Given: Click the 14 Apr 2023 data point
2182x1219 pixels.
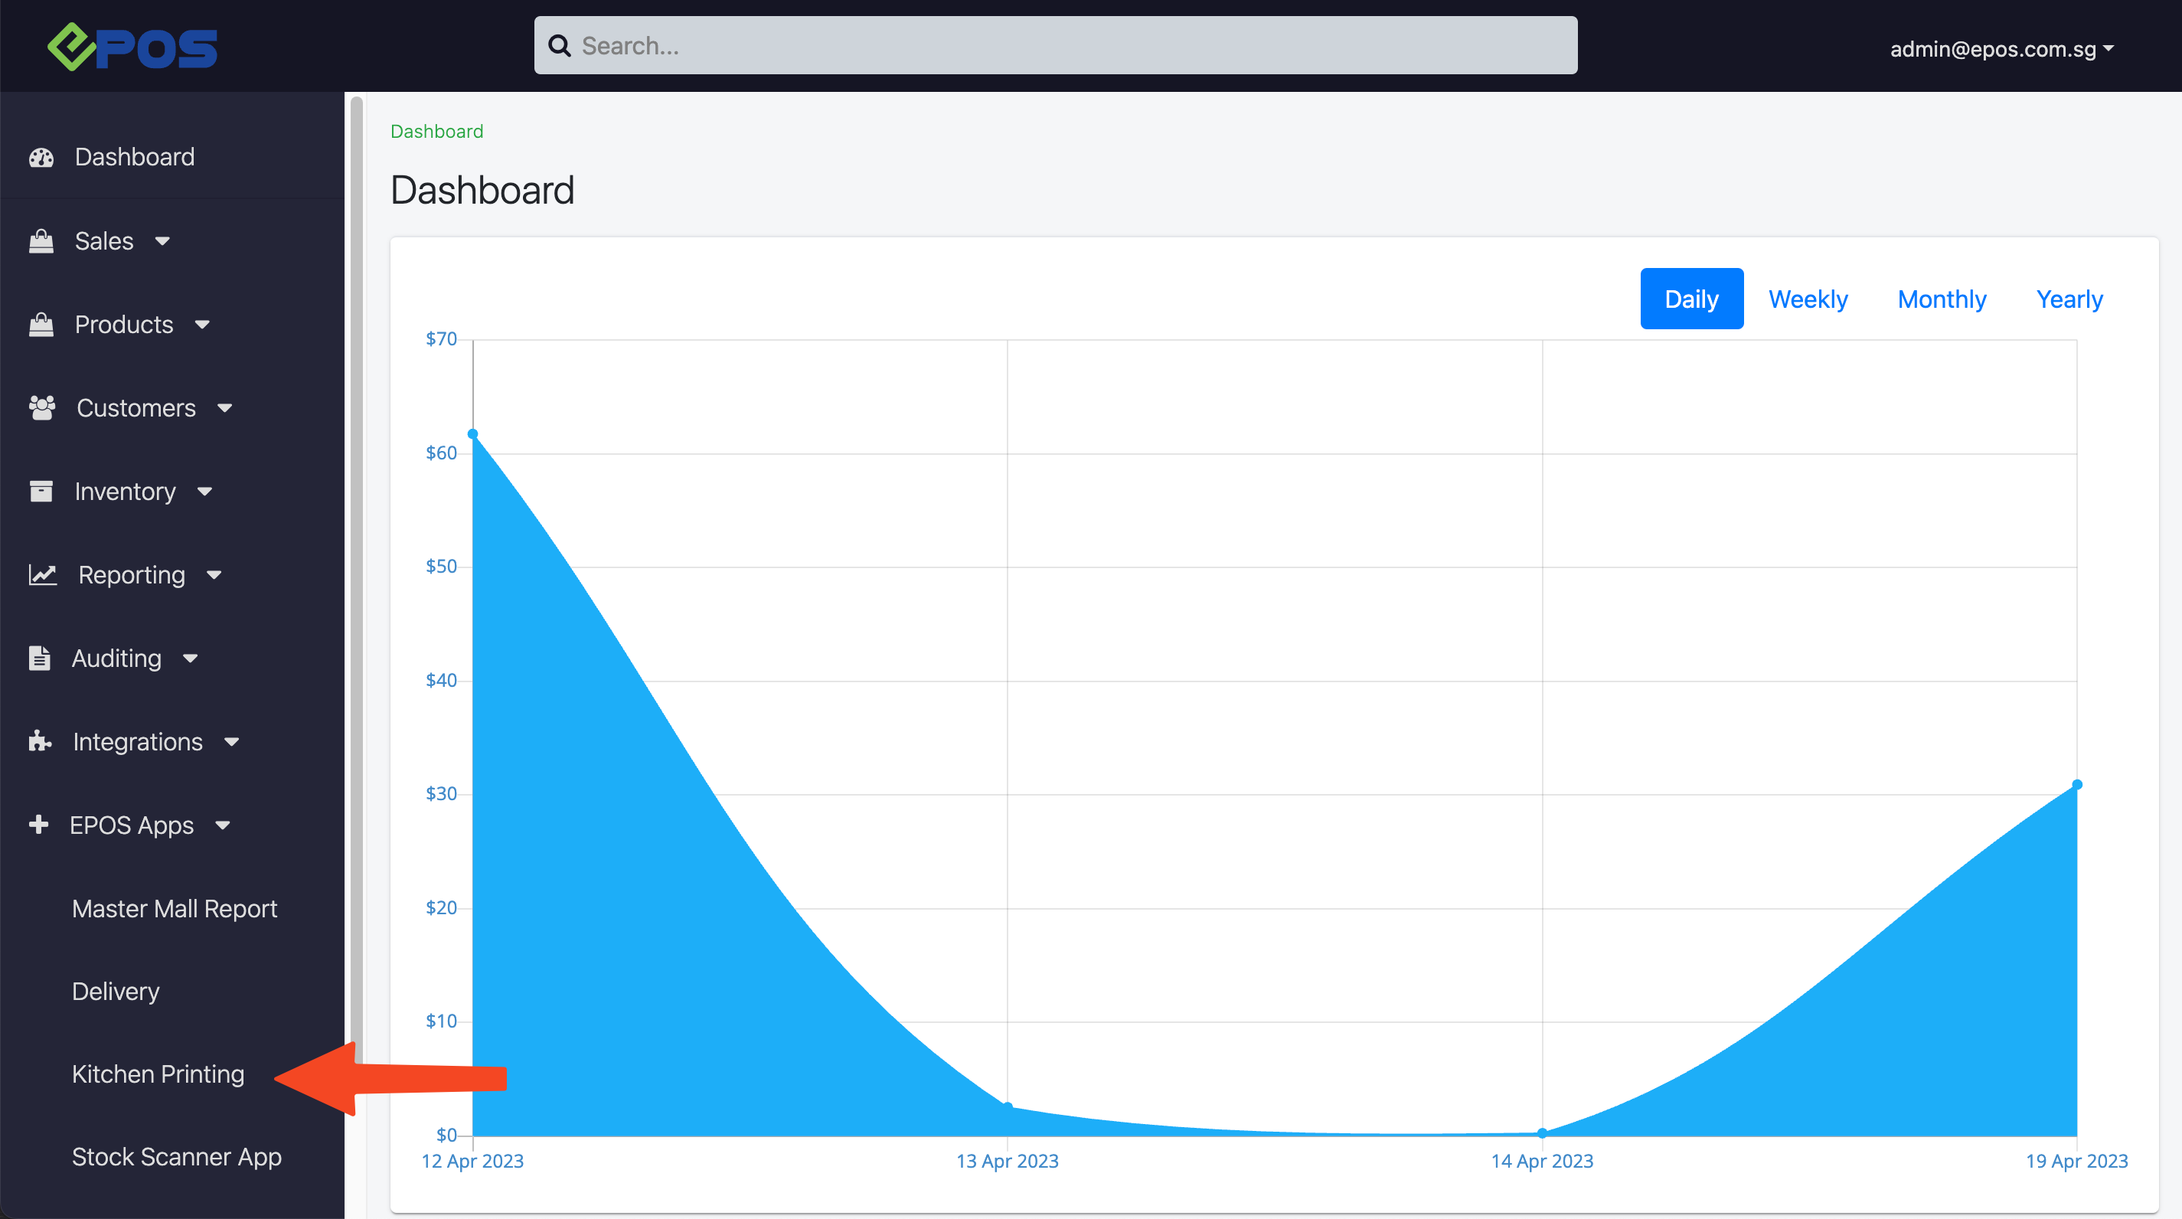Looking at the screenshot, I should coord(1542,1132).
